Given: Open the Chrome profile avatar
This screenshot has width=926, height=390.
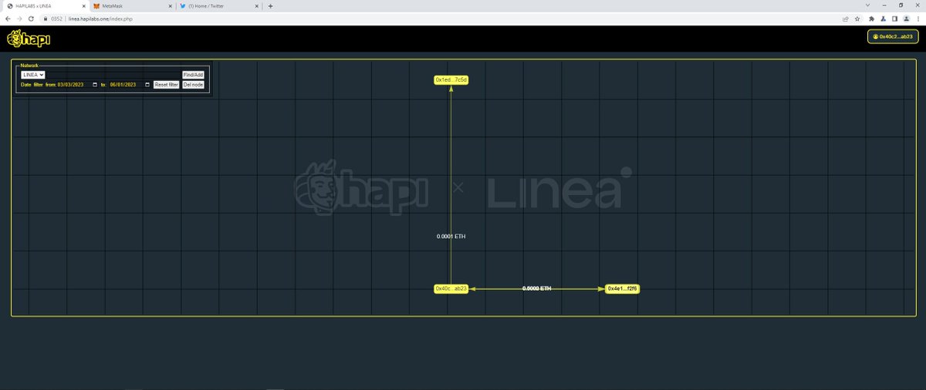Looking at the screenshot, I should (907, 18).
